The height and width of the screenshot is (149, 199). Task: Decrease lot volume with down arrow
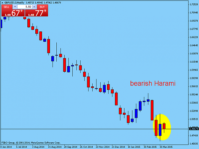click(x=15, y=7)
